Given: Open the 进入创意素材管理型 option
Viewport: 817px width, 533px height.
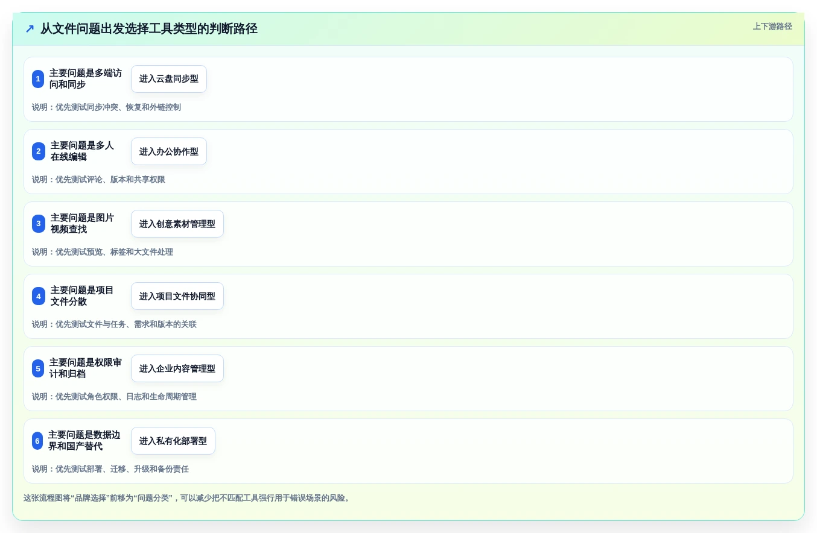Looking at the screenshot, I should click(177, 224).
